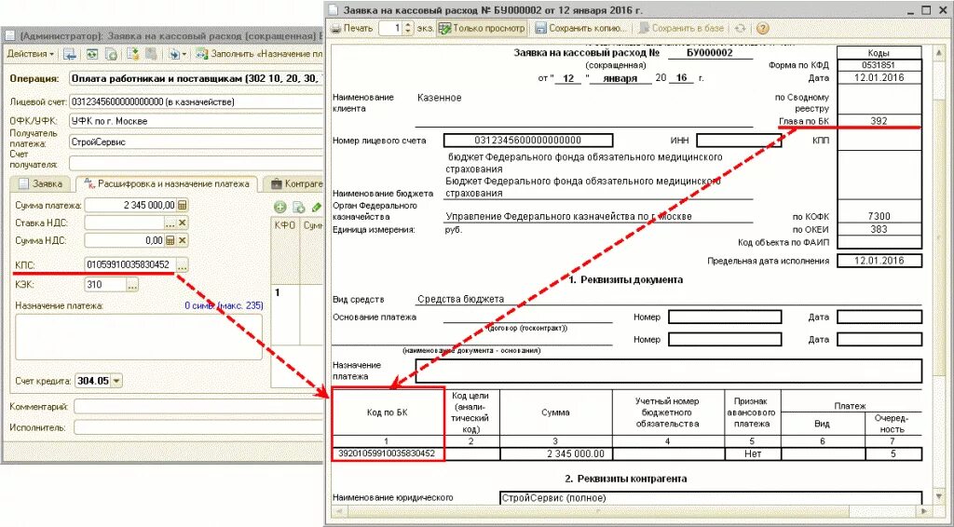Click the Сумма платежа field
The image size is (954, 527).
pyautogui.click(x=130, y=206)
